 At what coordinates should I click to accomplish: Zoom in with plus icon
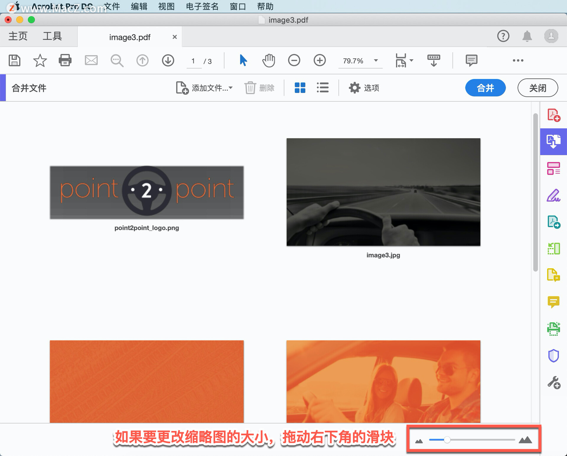[x=320, y=60]
